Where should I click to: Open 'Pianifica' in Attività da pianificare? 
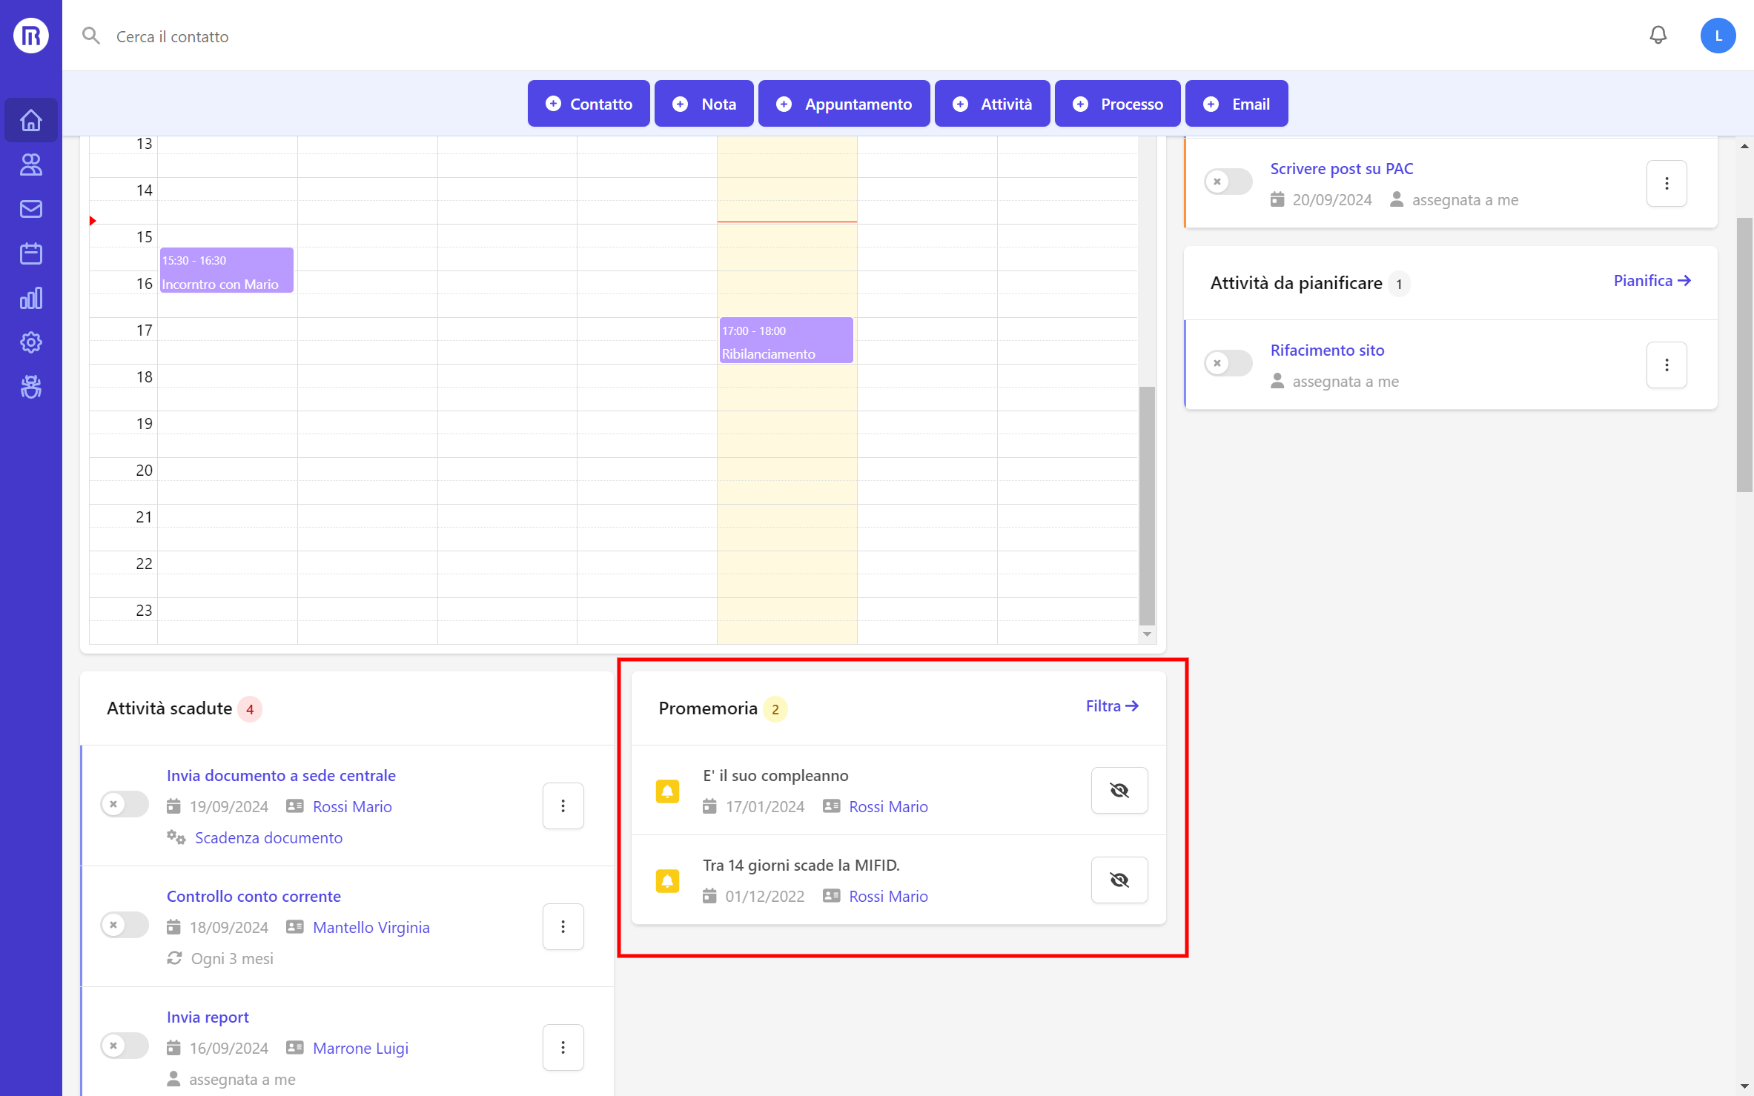1652,280
